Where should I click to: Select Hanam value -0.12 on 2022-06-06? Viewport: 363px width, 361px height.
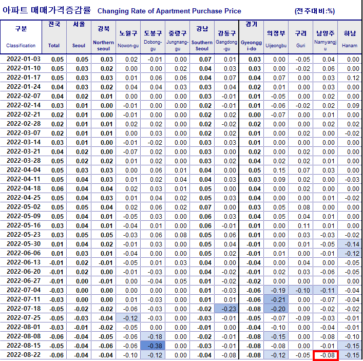[350, 253]
